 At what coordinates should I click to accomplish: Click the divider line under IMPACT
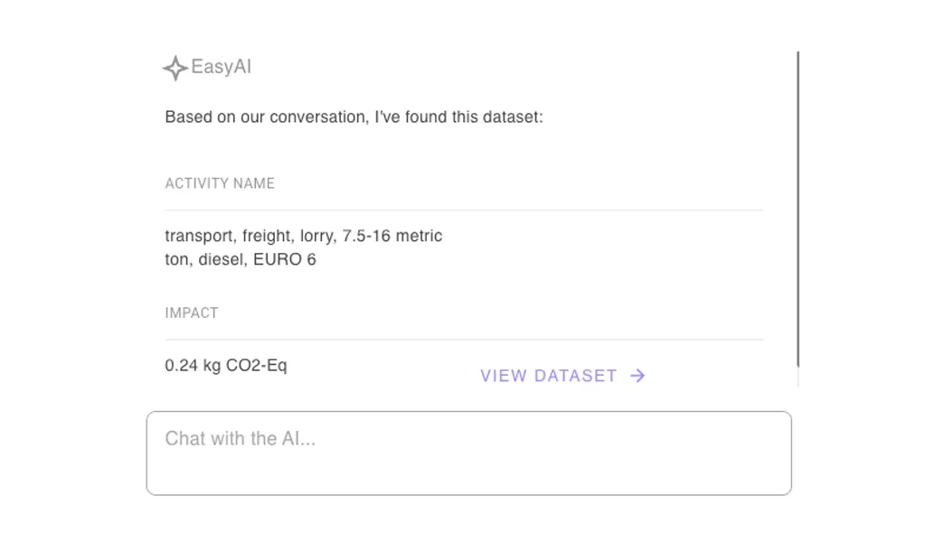pos(464,340)
